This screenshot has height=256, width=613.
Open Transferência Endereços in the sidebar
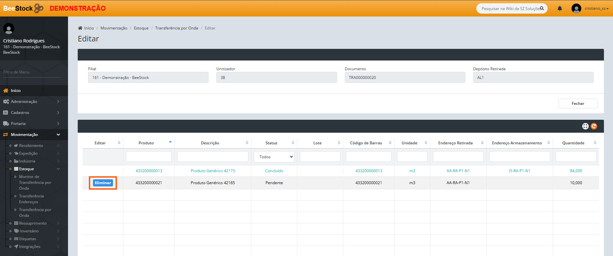click(x=31, y=199)
